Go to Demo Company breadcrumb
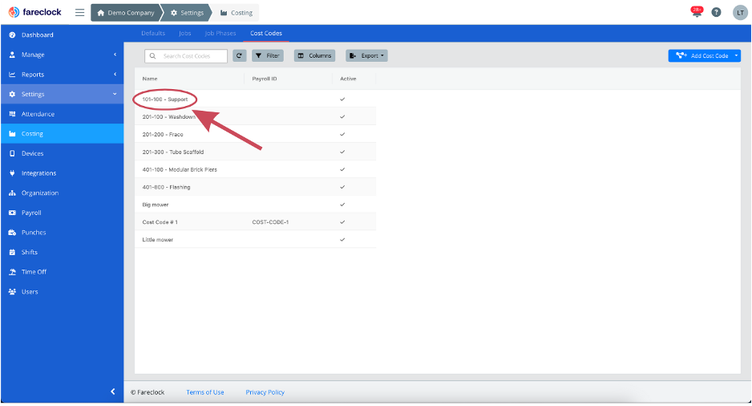The width and height of the screenshot is (752, 406). coord(126,13)
